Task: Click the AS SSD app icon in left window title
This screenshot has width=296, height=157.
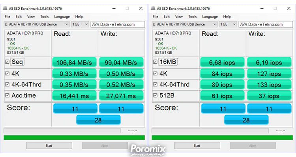Action: tap(5, 9)
